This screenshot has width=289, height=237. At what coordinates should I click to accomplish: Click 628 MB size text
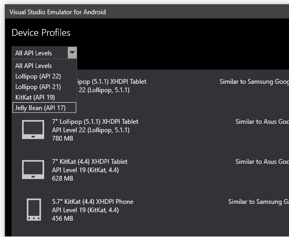(63, 179)
